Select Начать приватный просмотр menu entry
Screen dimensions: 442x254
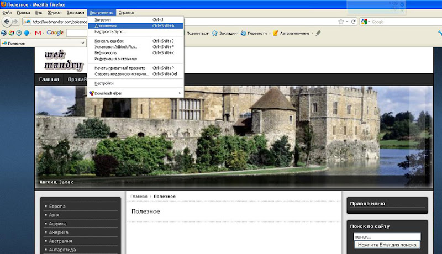click(119, 68)
